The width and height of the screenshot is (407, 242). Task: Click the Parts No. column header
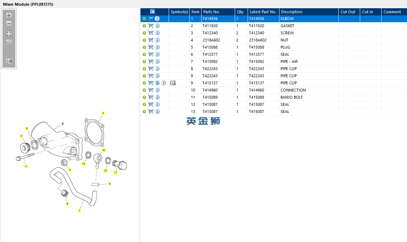point(218,12)
